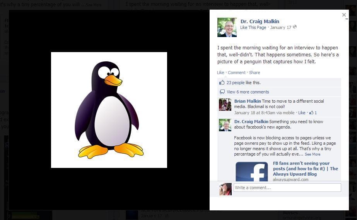The width and height of the screenshot is (357, 220).
Task: Like the penguin post
Action: click(220, 73)
